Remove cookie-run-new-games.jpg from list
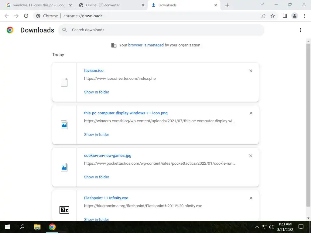This screenshot has width=311, height=233. (251, 156)
